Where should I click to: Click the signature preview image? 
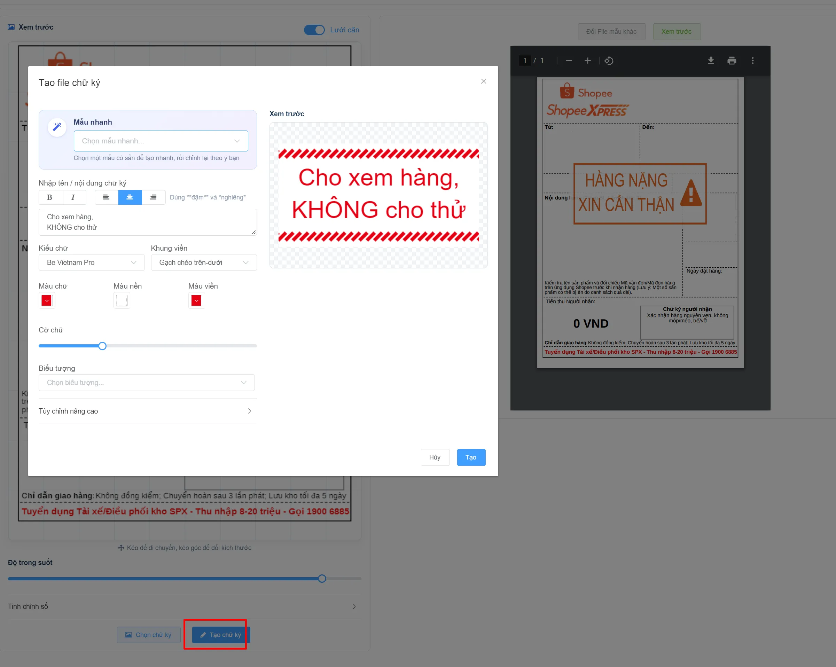378,195
